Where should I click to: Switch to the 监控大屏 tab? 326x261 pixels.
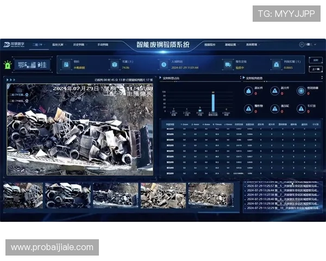(x=59, y=45)
